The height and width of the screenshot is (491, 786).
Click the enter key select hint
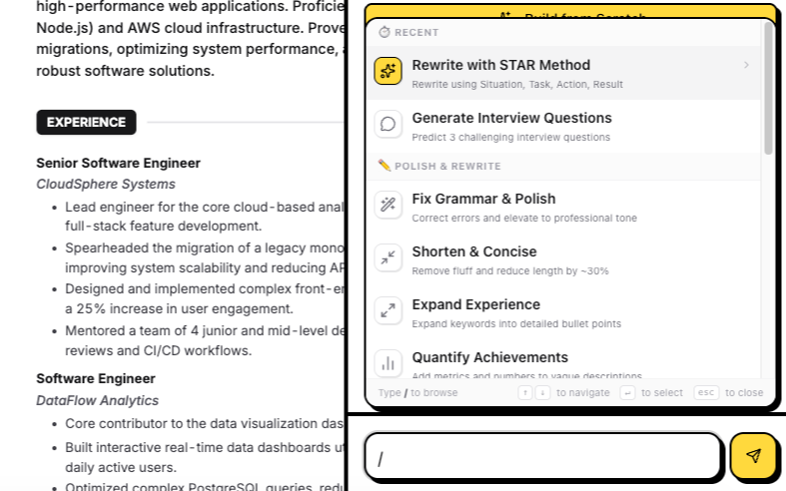[627, 393]
